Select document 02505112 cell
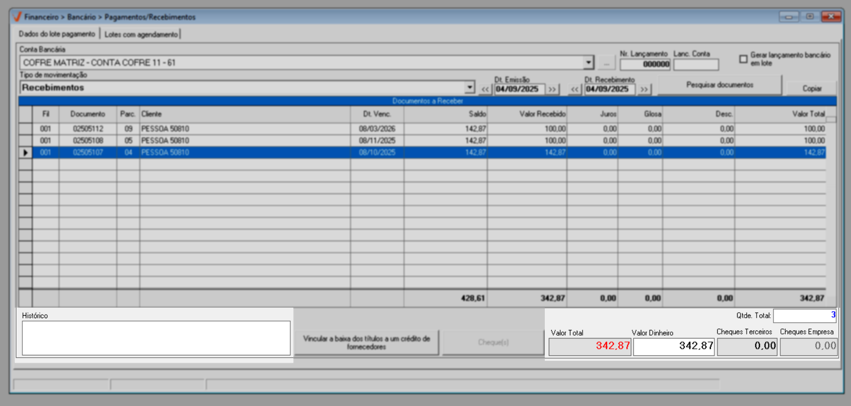The image size is (851, 406). [x=88, y=129]
